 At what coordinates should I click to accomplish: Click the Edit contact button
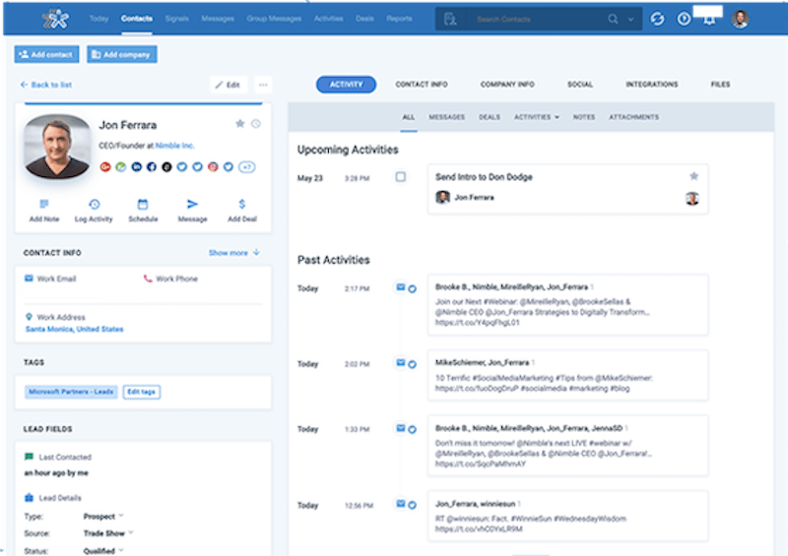(229, 85)
